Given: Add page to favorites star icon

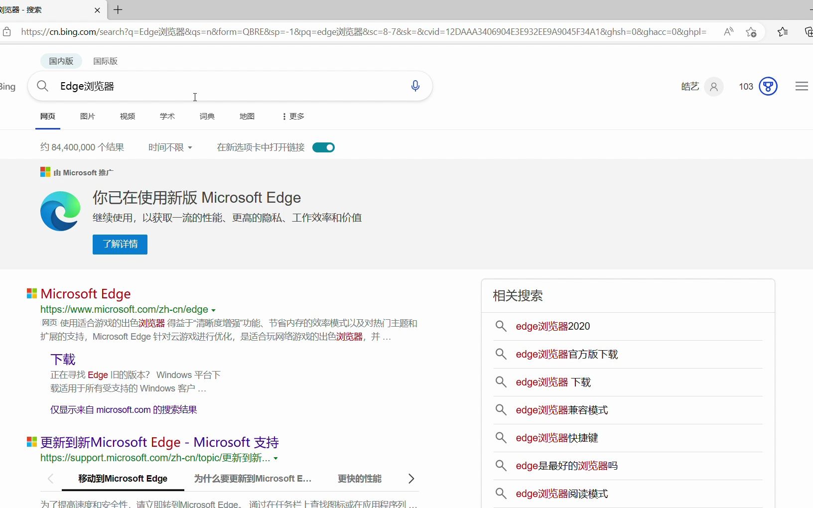Looking at the screenshot, I should tap(751, 32).
